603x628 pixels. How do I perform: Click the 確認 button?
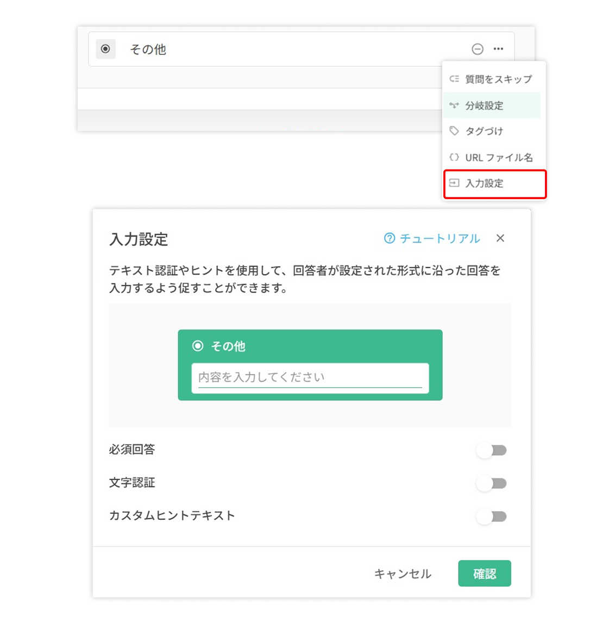tap(485, 574)
